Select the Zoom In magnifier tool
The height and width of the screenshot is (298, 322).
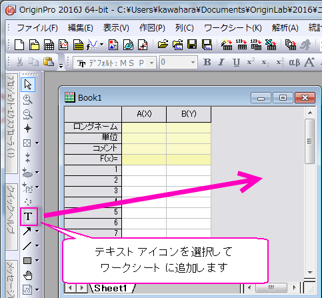pos(28,100)
